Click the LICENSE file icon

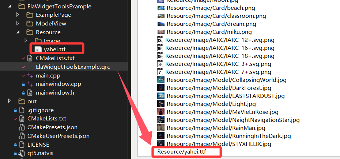tap(21, 145)
